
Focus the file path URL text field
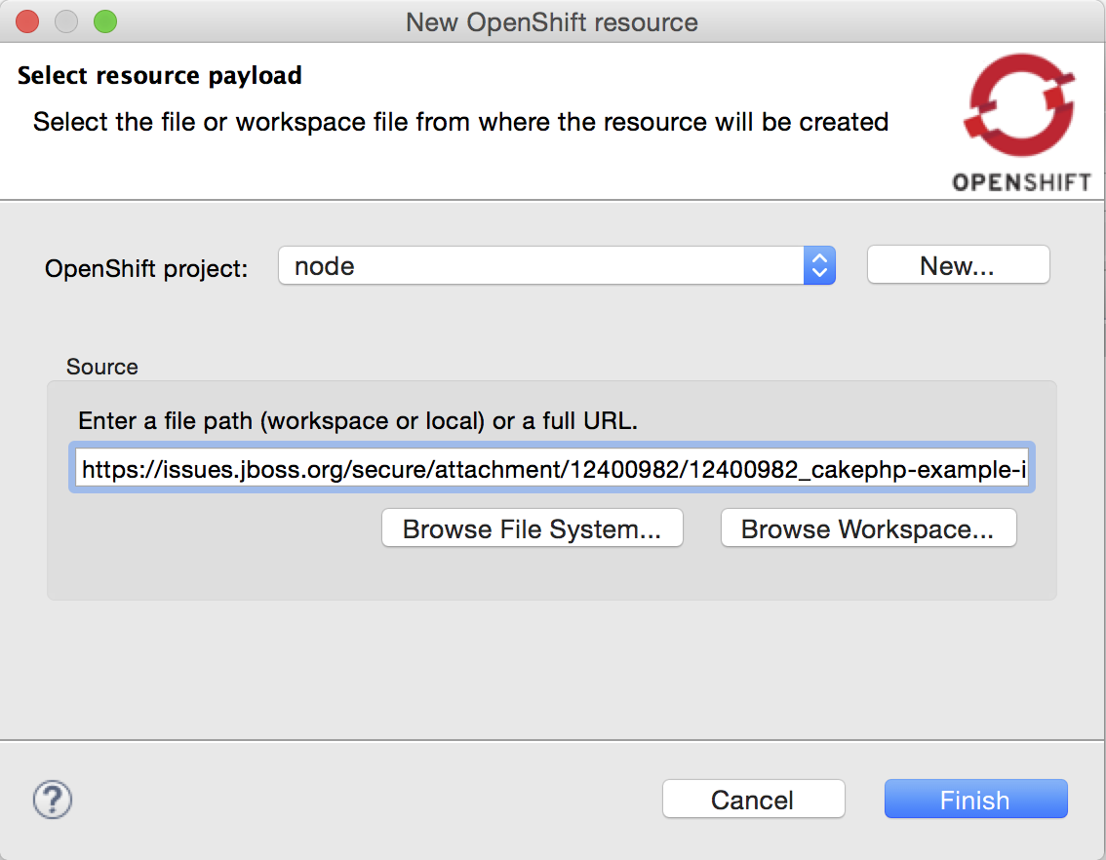click(x=552, y=471)
